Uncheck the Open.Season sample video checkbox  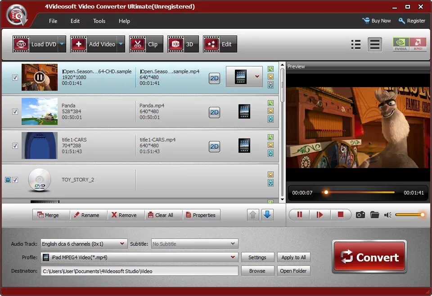point(15,78)
